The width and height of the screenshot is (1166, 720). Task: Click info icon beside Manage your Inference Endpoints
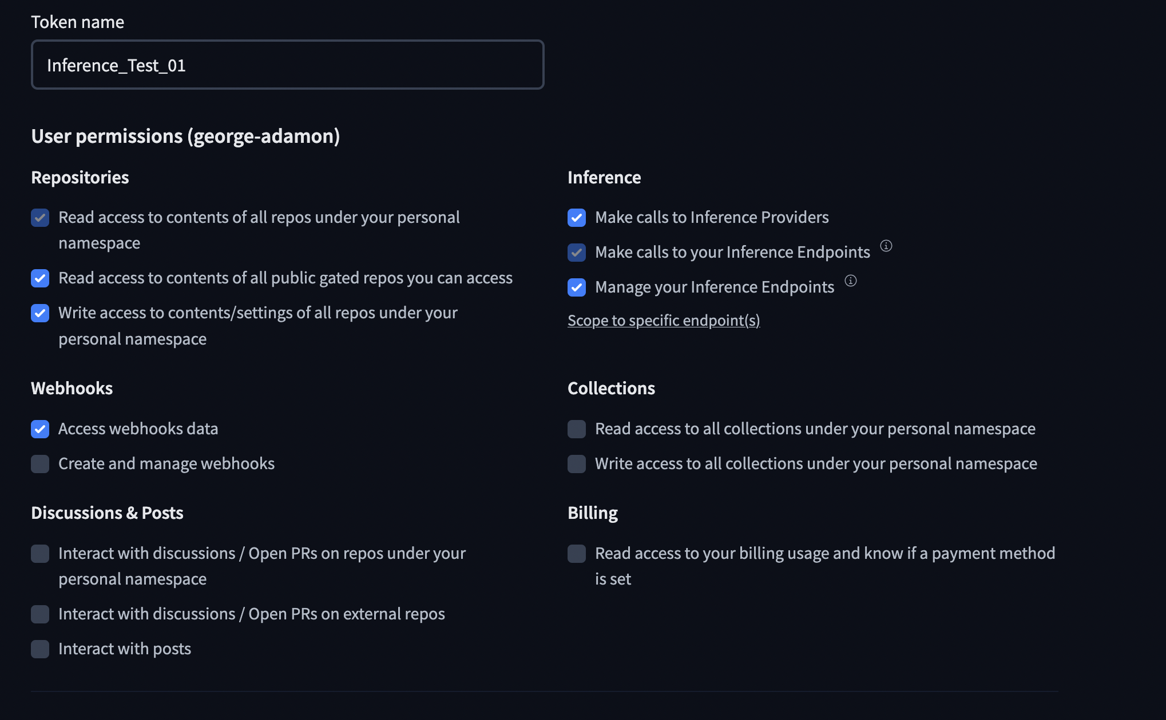[x=851, y=281]
